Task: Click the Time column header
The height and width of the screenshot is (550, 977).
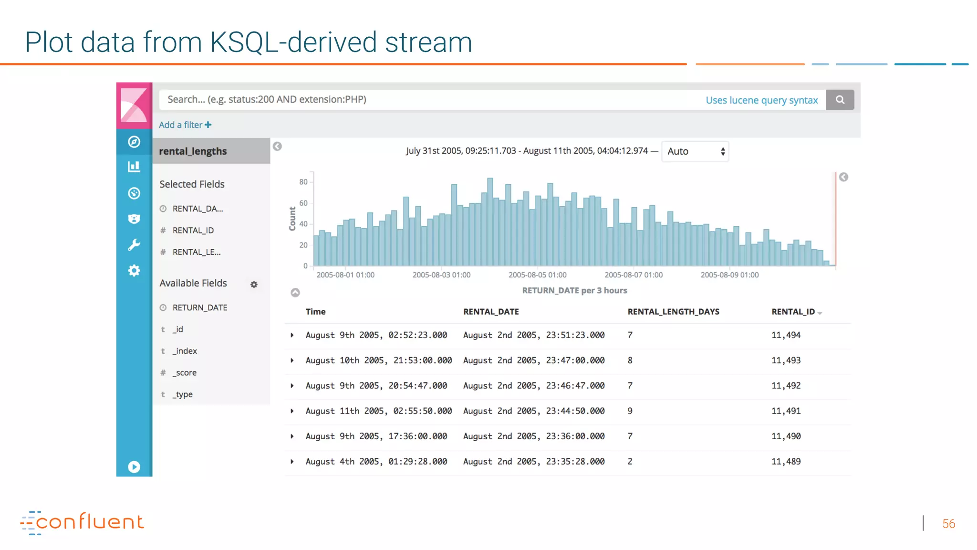Action: click(x=315, y=312)
